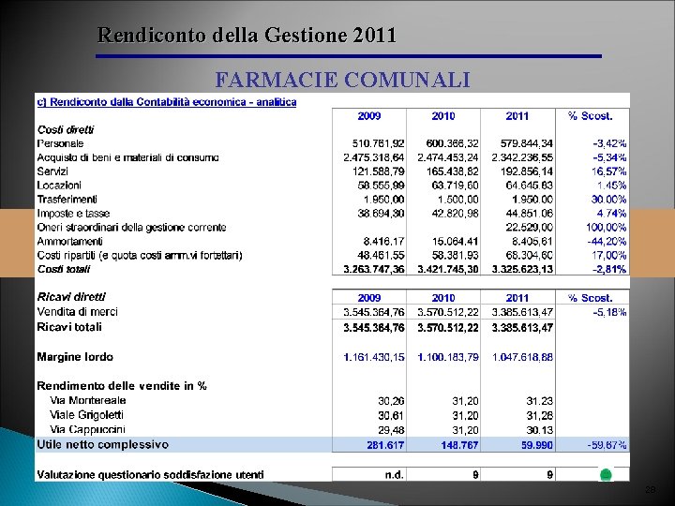Select the 'Servizi' row label
Screen dimensions: 675x506
click(52, 171)
